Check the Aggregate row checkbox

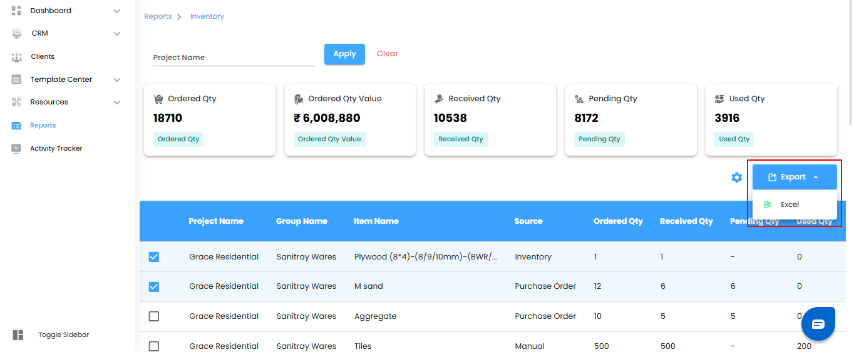tap(154, 316)
